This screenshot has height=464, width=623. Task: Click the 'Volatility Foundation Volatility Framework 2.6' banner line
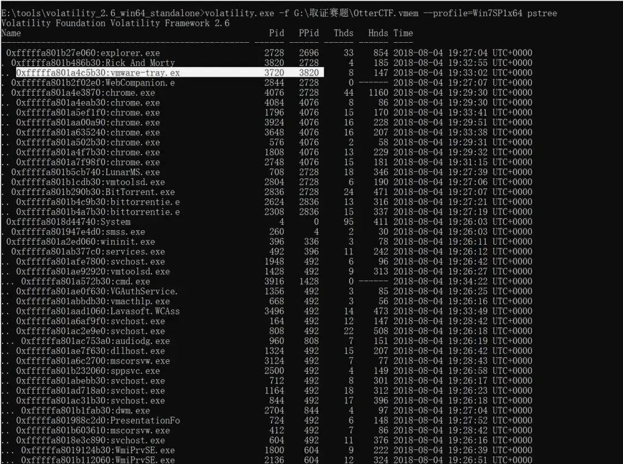[x=115, y=23]
